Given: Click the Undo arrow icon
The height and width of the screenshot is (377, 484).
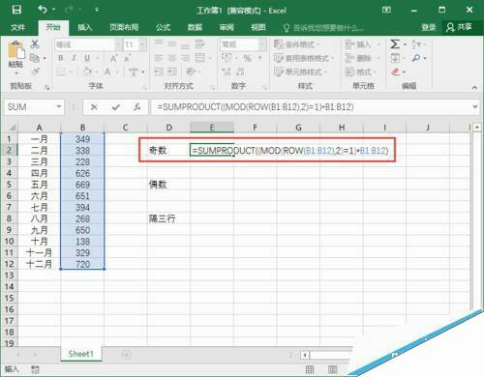Looking at the screenshot, I should point(43,10).
